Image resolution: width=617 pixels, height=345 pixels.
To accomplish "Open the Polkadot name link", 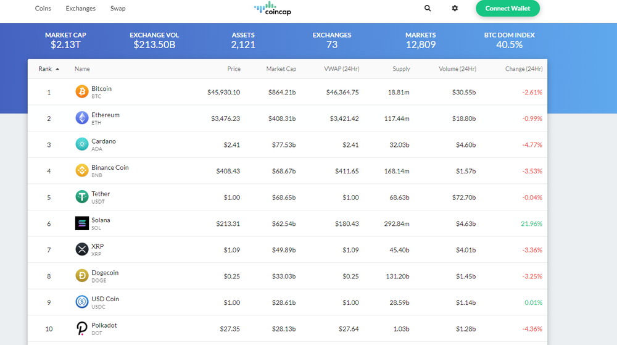I will tap(104, 325).
